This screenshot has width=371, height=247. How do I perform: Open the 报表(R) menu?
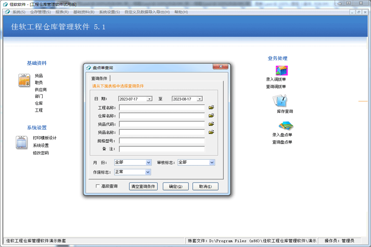pos(62,12)
